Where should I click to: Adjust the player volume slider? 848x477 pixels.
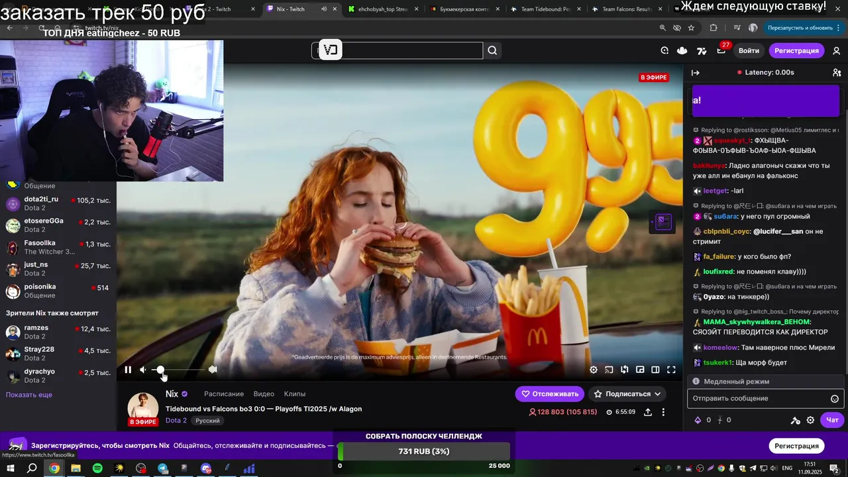click(179, 370)
